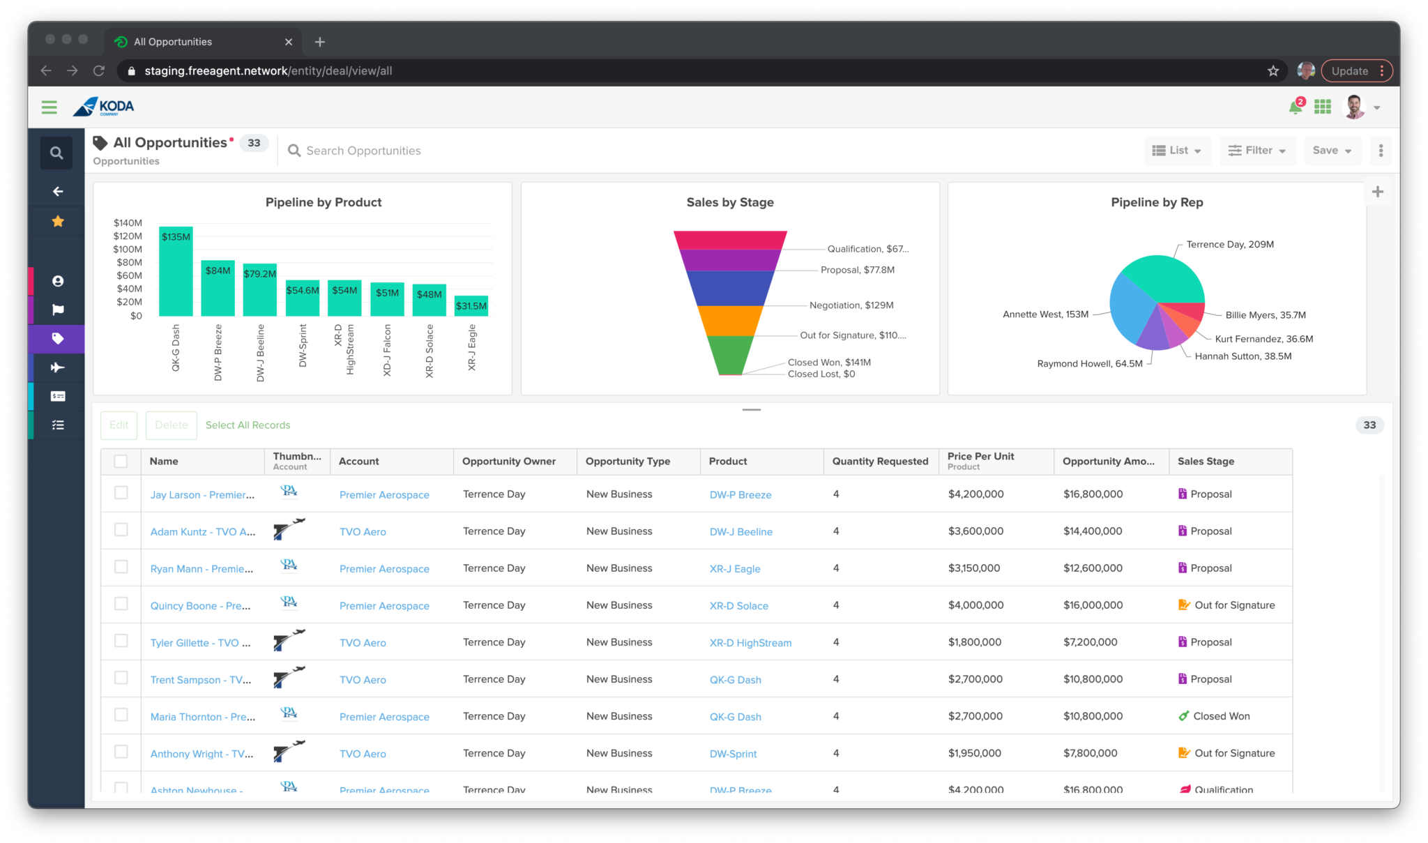The width and height of the screenshot is (1428, 843).
Task: Click the Chrome Update button
Action: 1356,70
